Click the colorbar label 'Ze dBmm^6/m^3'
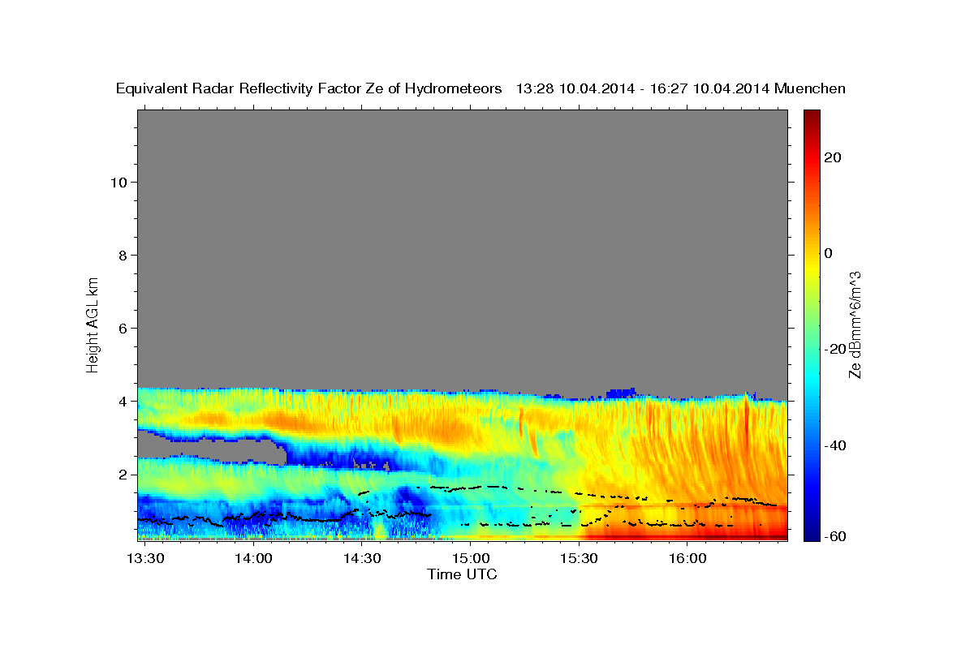Viewport: 974px width, 649px height. [855, 324]
